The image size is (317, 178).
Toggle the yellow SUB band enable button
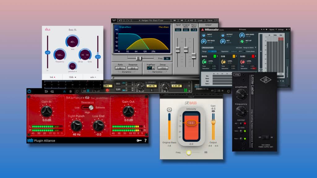click(234, 56)
